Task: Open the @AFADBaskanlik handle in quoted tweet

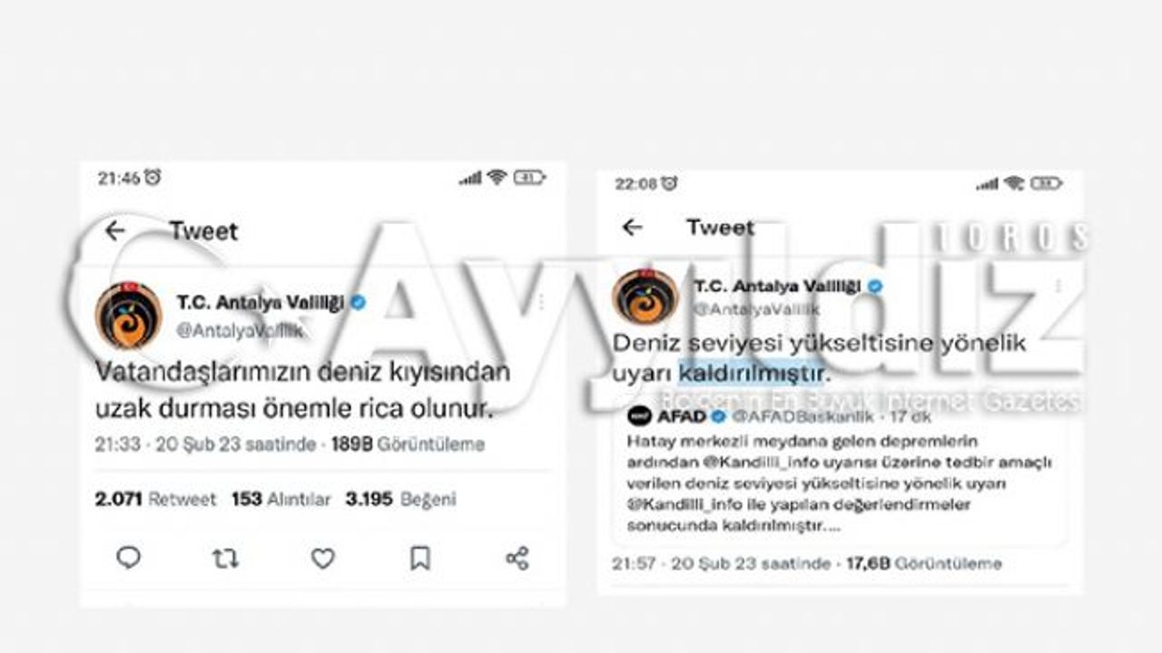Action: (803, 416)
